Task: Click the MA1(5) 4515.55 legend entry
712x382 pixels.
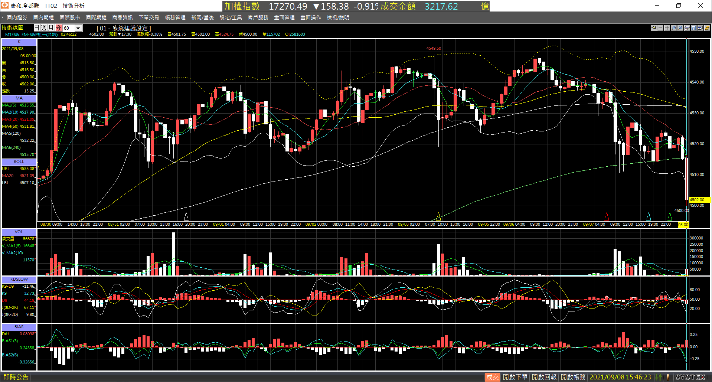Action: [19, 105]
